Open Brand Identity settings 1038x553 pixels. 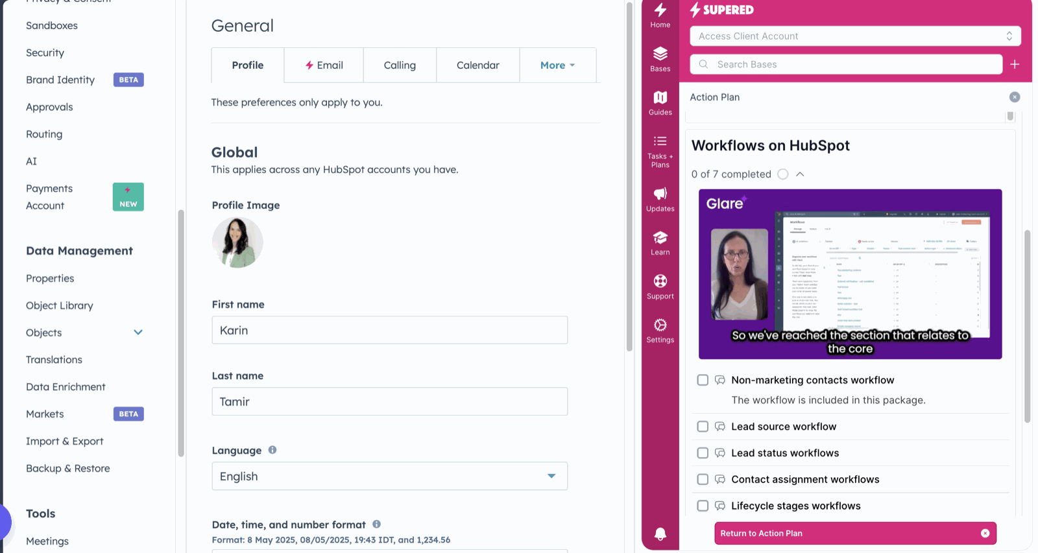(60, 80)
